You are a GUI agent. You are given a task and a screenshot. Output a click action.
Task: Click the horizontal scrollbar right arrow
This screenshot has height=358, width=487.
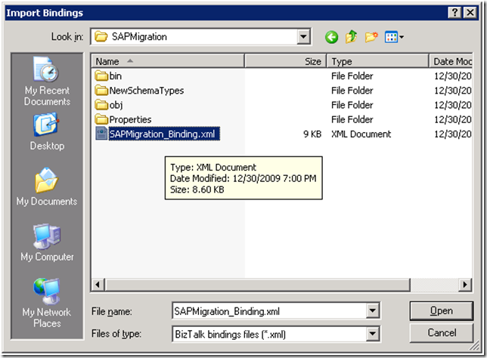pos(465,284)
